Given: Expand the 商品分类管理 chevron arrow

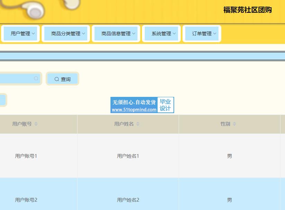Looking at the screenshot, I should 83,34.
